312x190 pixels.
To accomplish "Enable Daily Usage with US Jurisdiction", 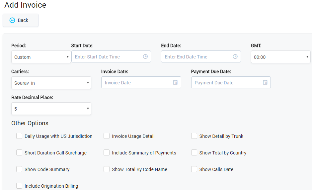I will pyautogui.click(x=19, y=136).
